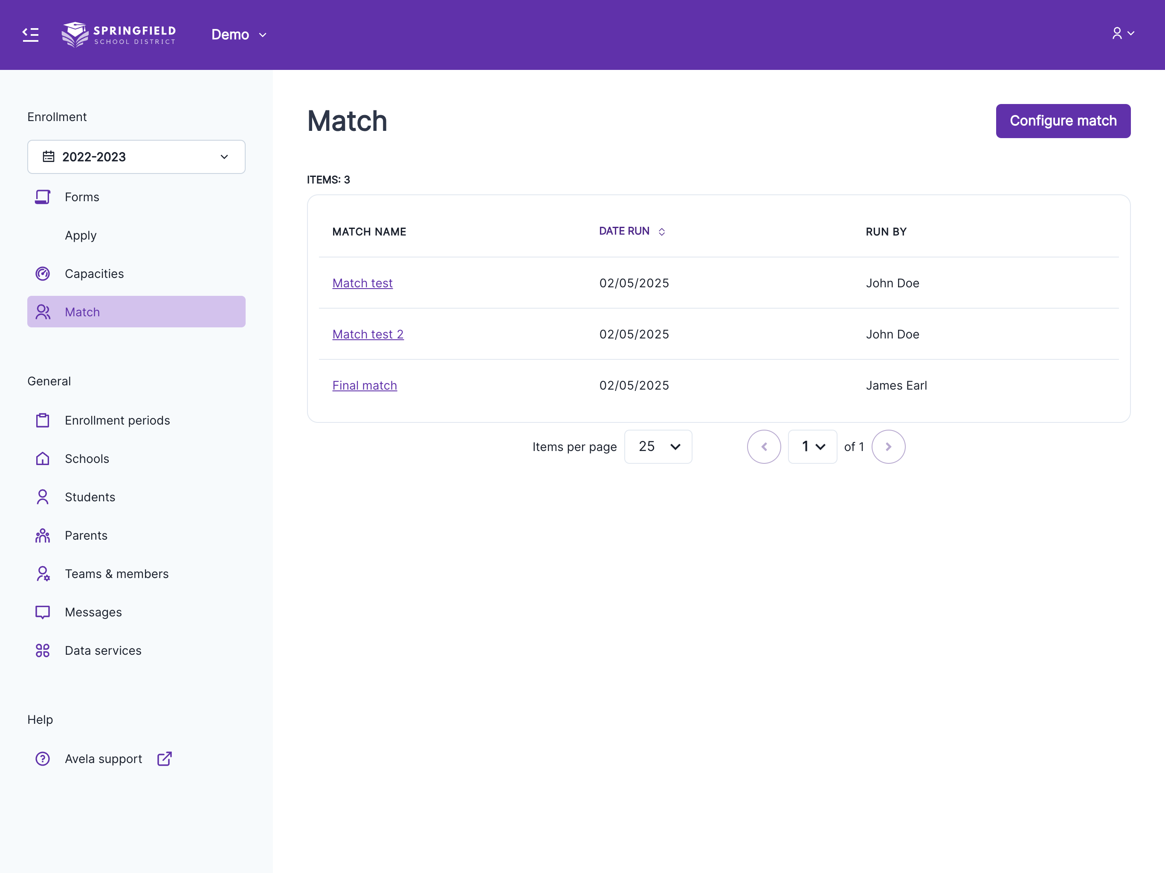Click the Enrollment periods clipboard icon
This screenshot has height=873, width=1165.
(x=42, y=419)
